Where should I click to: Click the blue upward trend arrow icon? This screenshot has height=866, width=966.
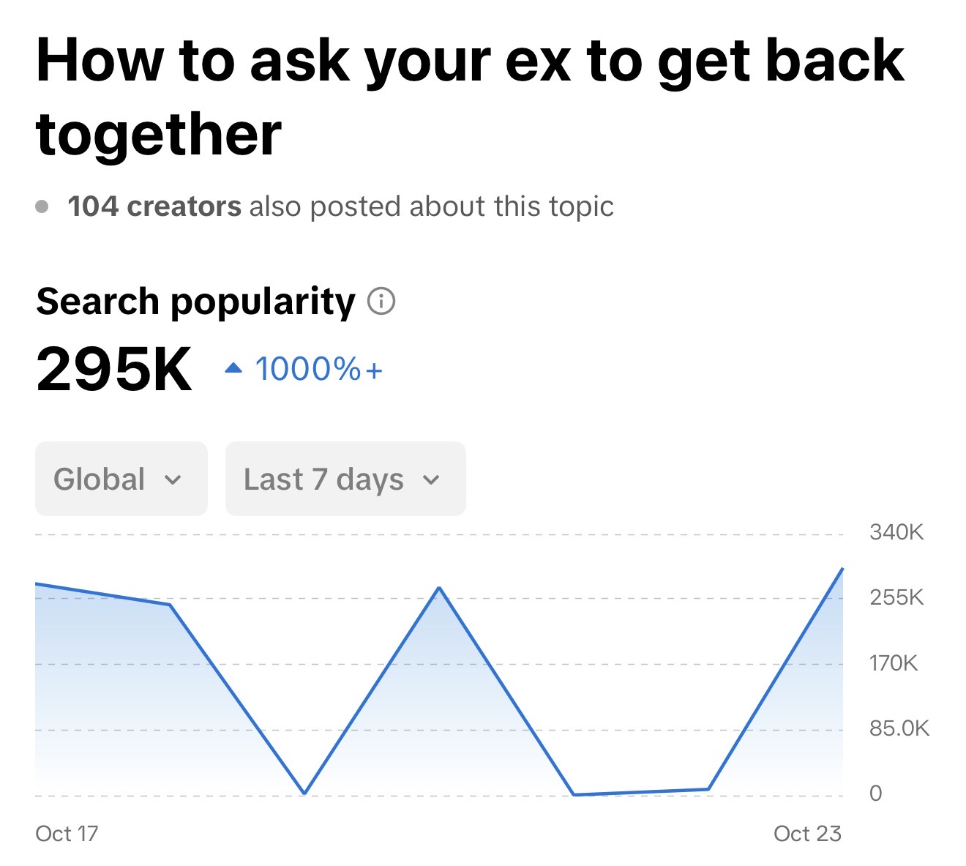232,367
